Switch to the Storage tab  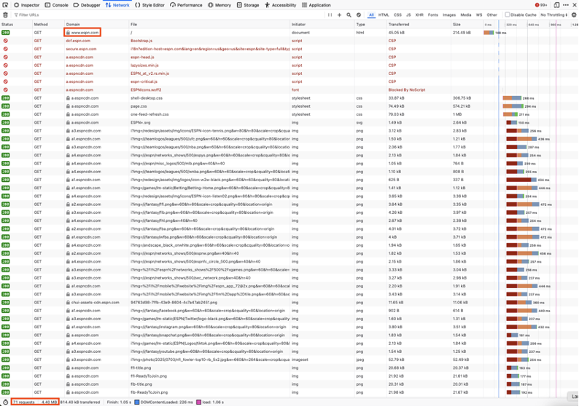(x=248, y=5)
